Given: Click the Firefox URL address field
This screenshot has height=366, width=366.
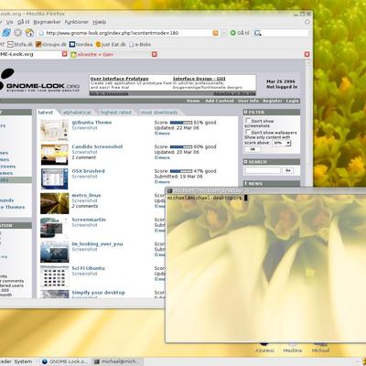Looking at the screenshot, I should 128,33.
